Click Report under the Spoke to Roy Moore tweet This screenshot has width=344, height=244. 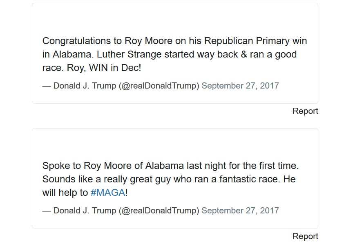tap(305, 236)
